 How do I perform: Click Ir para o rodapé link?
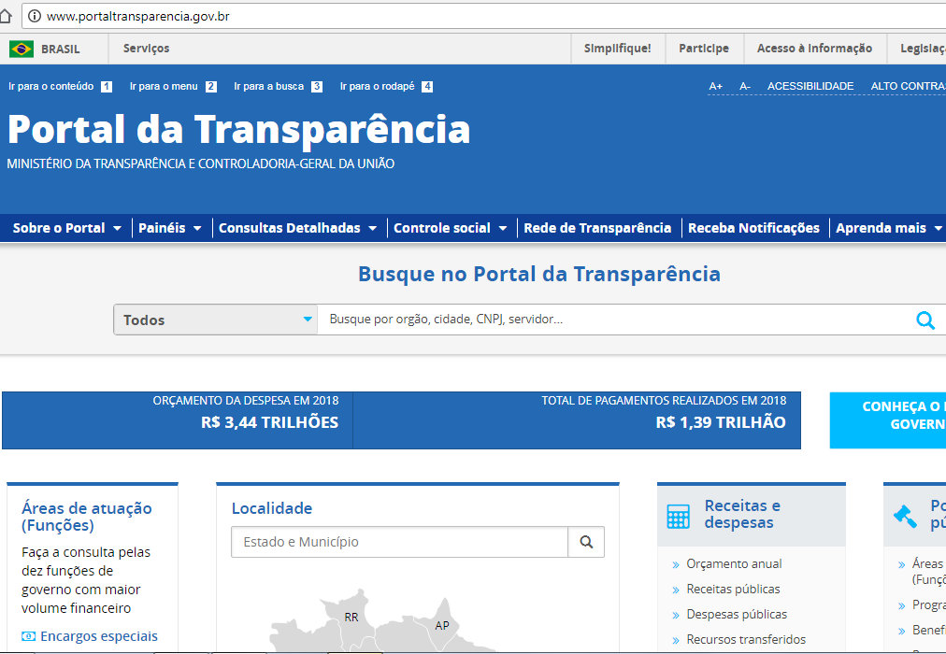377,86
